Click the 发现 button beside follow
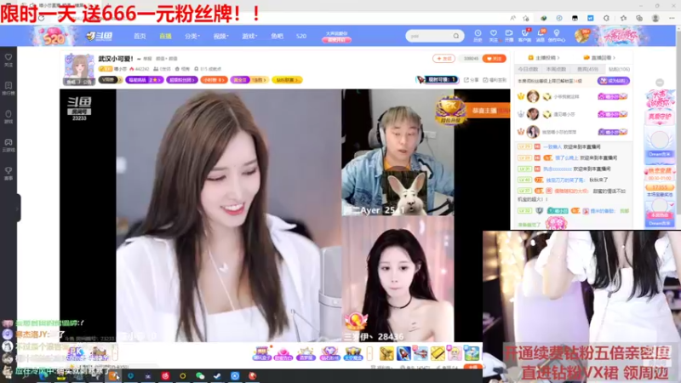Viewport: 681px width, 383px height. 444,59
